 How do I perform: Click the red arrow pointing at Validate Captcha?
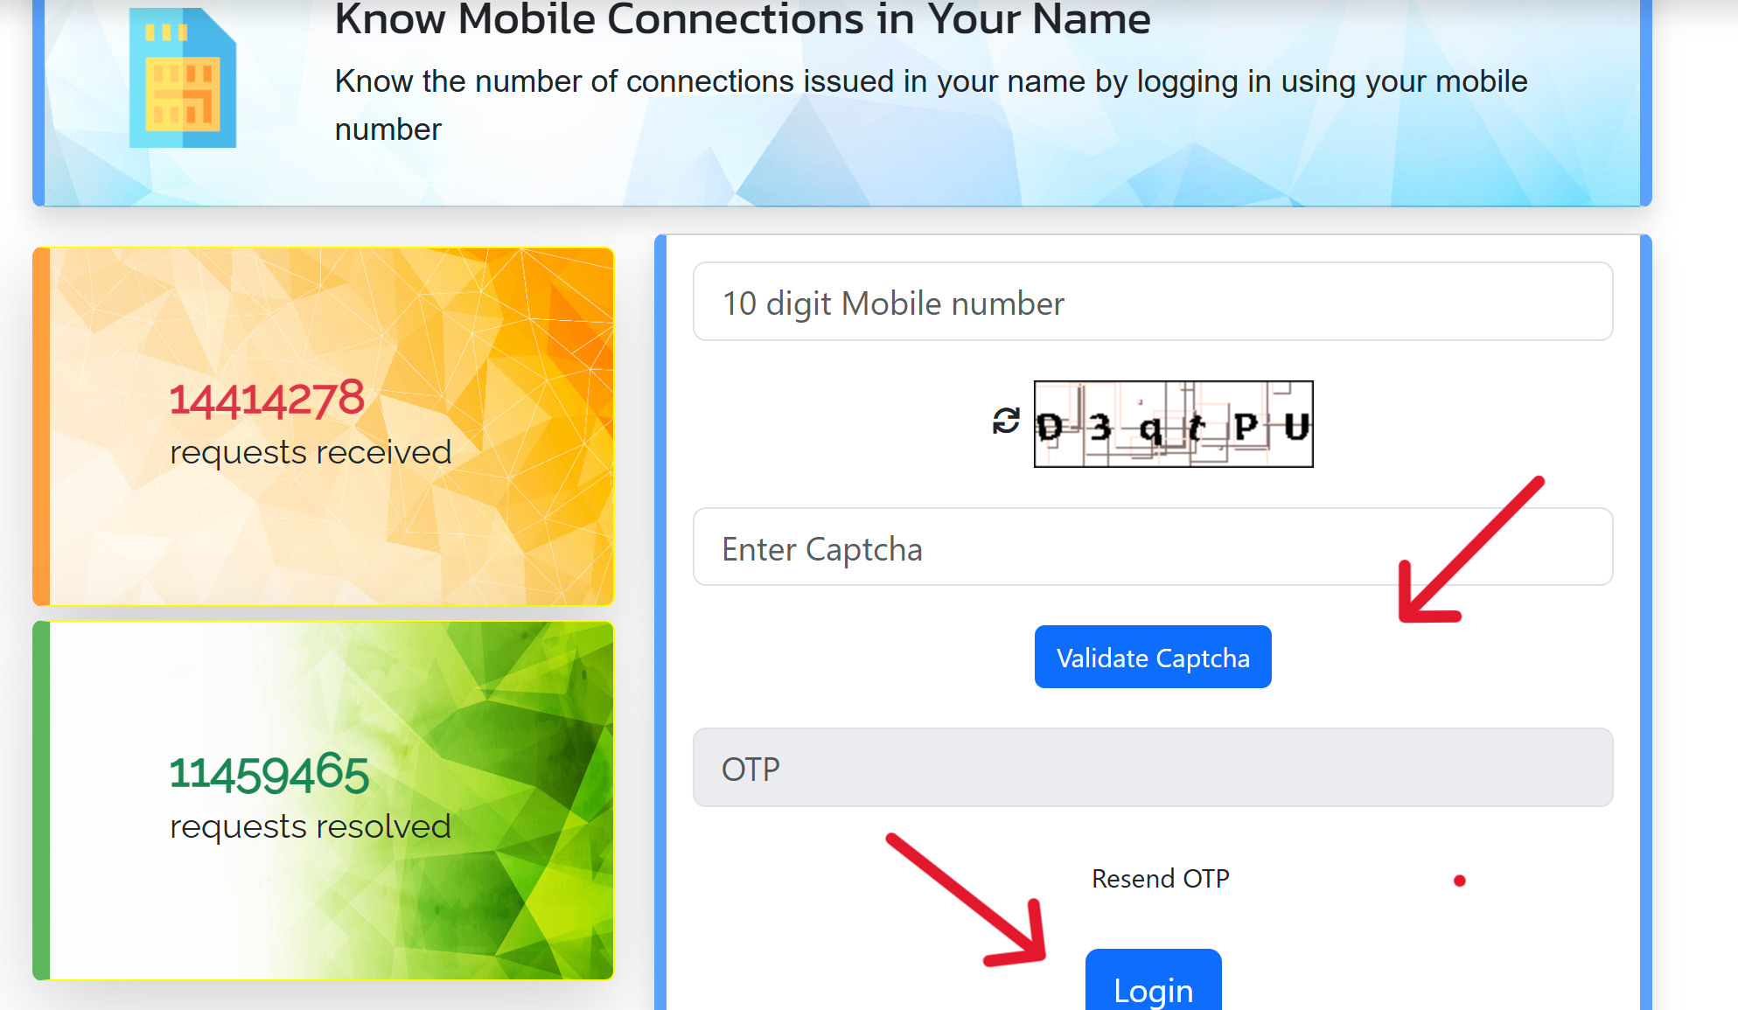pyautogui.click(x=1471, y=550)
